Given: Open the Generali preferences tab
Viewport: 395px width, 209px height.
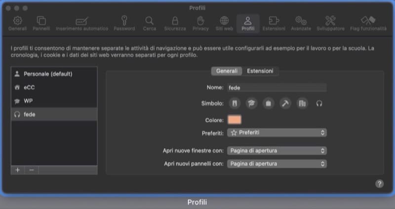Looking at the screenshot, I should pyautogui.click(x=17, y=23).
